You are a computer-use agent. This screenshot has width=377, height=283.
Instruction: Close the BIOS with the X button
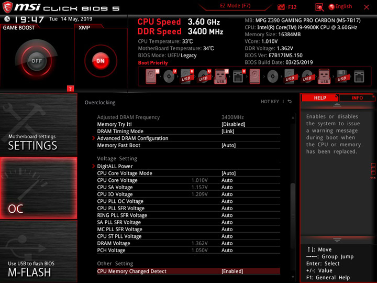click(367, 7)
